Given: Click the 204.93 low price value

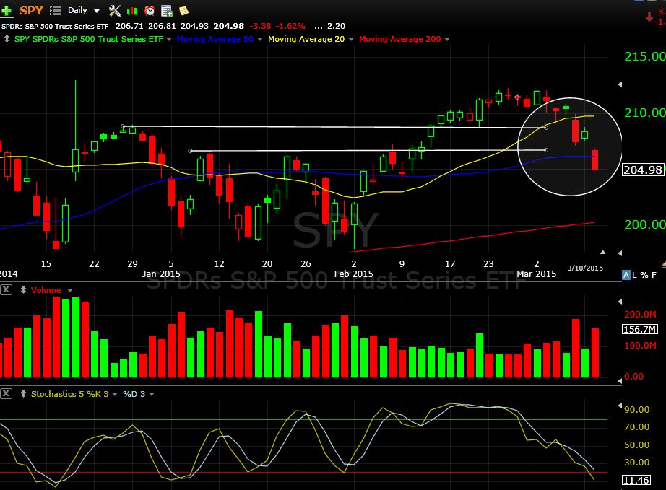Looking at the screenshot, I should click(194, 26).
